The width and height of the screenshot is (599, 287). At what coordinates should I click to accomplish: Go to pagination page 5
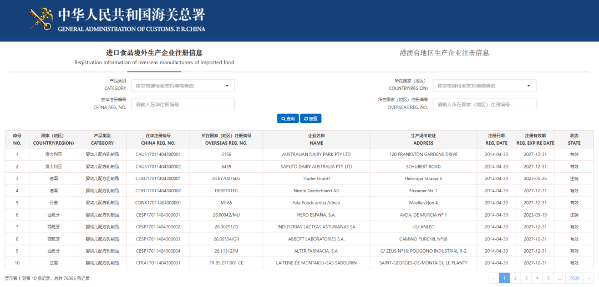tap(548, 278)
